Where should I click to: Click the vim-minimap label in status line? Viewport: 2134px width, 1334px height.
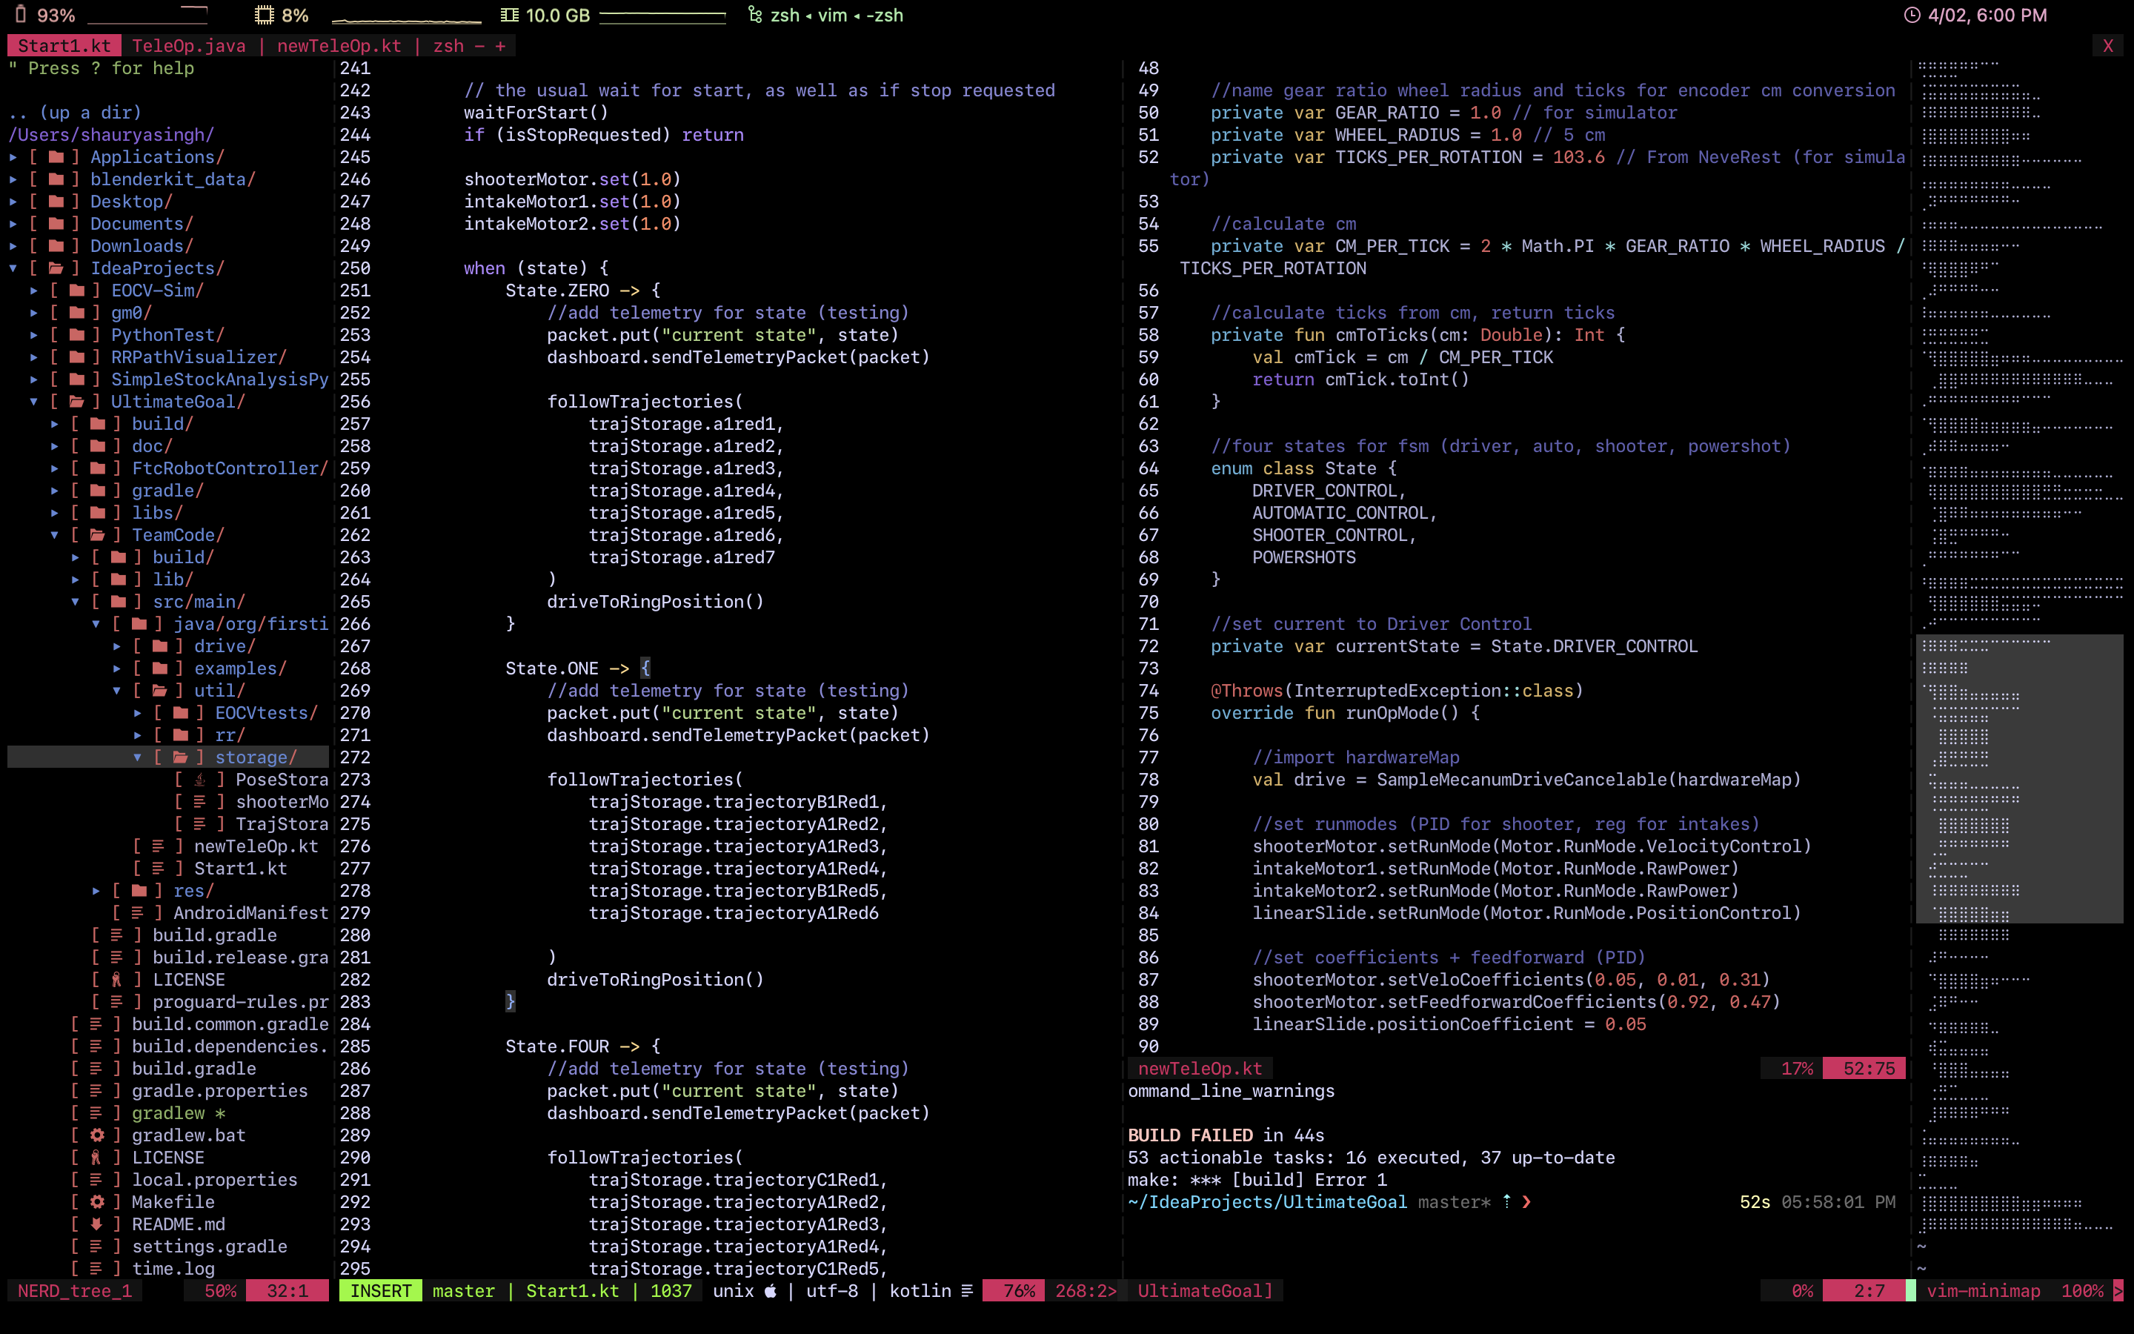pyautogui.click(x=1983, y=1291)
